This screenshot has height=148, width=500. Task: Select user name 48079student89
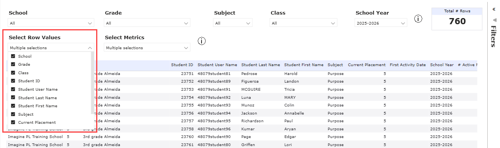pos(214,81)
